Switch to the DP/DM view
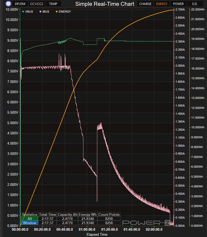 point(20,4)
